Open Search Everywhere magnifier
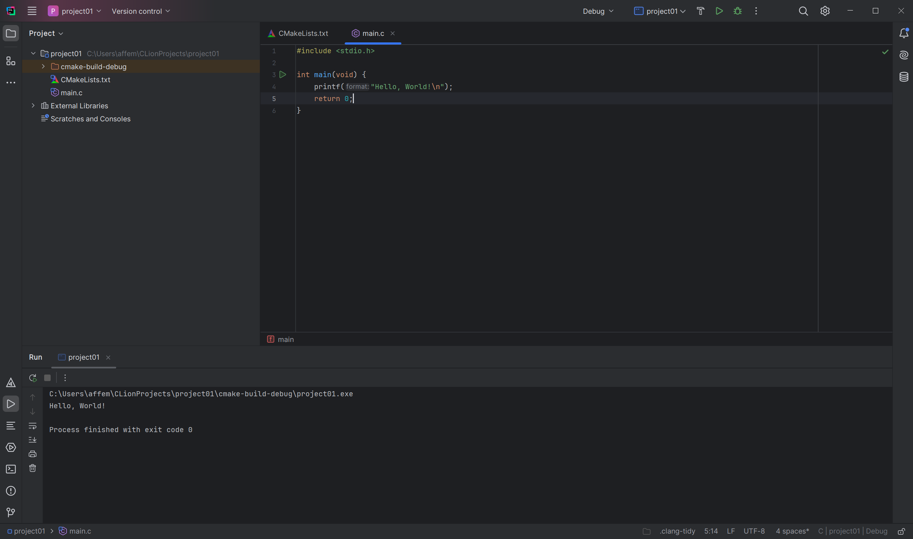This screenshot has width=913, height=539. point(803,11)
